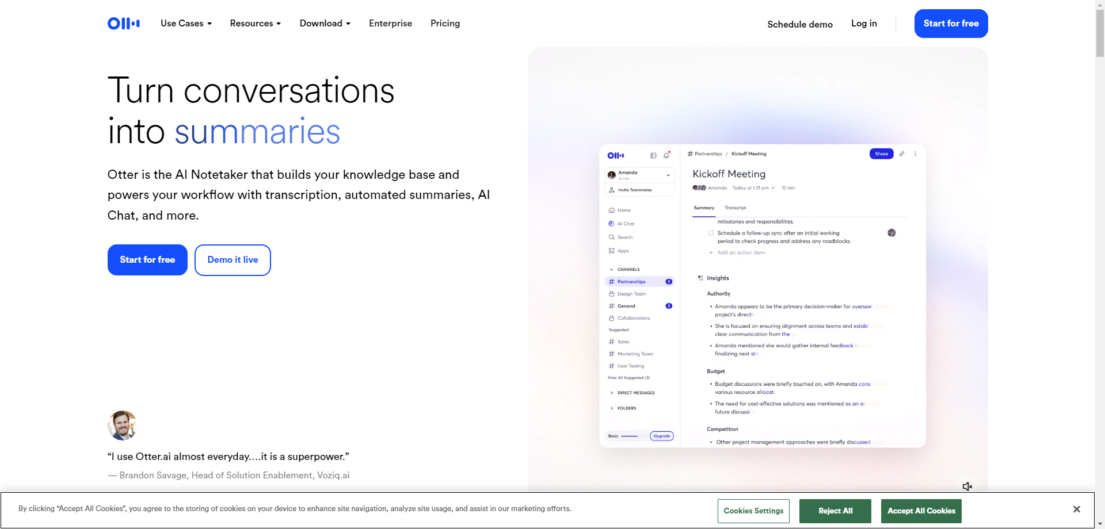Dismiss the cookie banner with X

pyautogui.click(x=1076, y=509)
